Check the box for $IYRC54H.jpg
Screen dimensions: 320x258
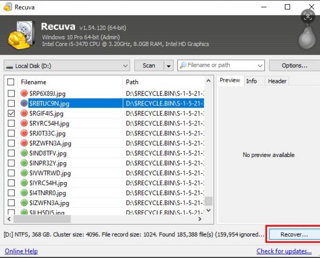[x=11, y=183]
